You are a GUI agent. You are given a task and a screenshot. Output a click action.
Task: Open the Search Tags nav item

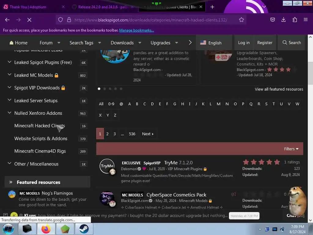[x=81, y=43]
